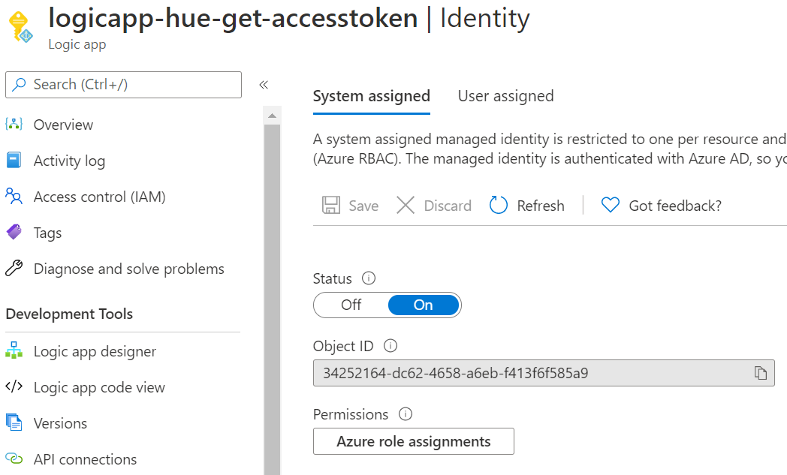Copy Object ID with clipboard icon
Image resolution: width=787 pixels, height=475 pixels.
click(x=761, y=373)
